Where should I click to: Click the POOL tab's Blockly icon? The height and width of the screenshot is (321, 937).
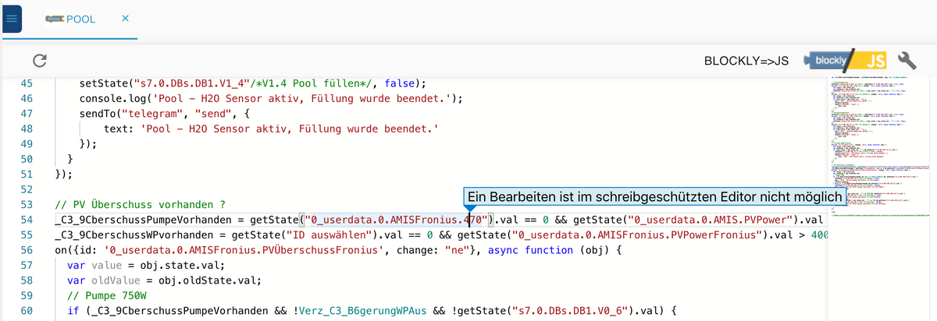pos(54,19)
